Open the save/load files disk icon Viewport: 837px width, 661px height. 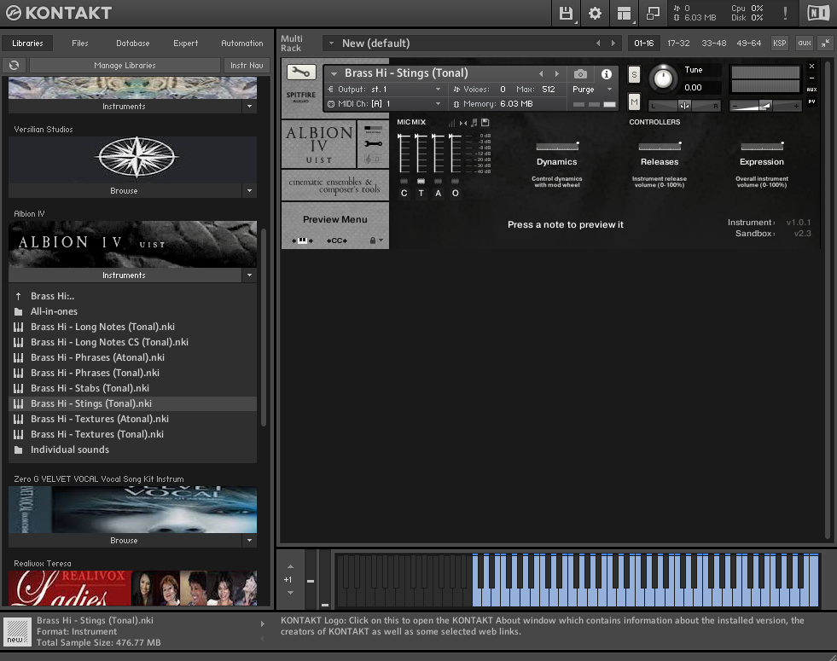(566, 14)
